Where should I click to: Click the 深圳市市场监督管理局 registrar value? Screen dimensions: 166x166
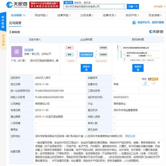pyautogui.click(x=126, y=110)
